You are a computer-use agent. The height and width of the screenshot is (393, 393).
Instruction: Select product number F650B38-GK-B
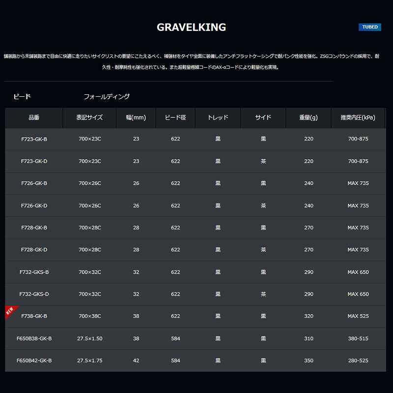click(x=34, y=338)
